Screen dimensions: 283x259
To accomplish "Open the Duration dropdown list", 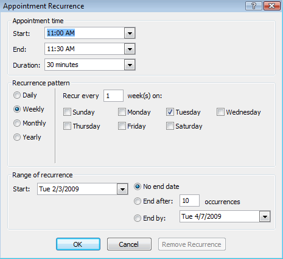I will click(x=130, y=65).
